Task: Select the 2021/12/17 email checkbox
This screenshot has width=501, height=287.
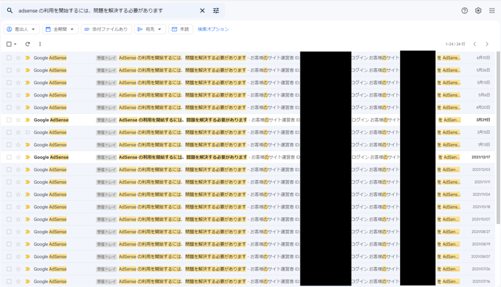Action: [9, 157]
